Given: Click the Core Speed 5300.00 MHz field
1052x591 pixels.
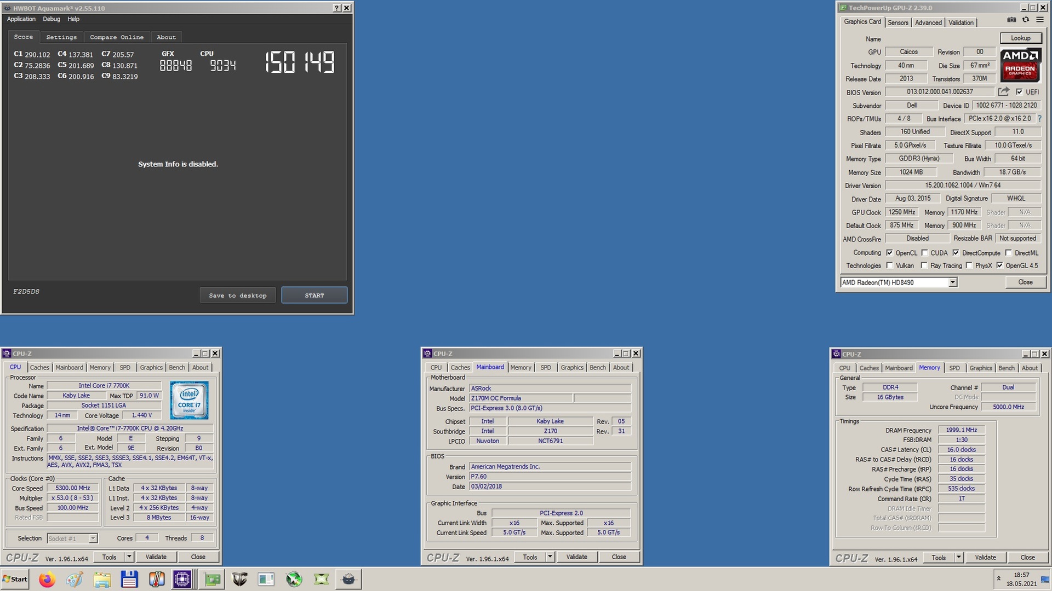Looking at the screenshot, I should coord(73,488).
